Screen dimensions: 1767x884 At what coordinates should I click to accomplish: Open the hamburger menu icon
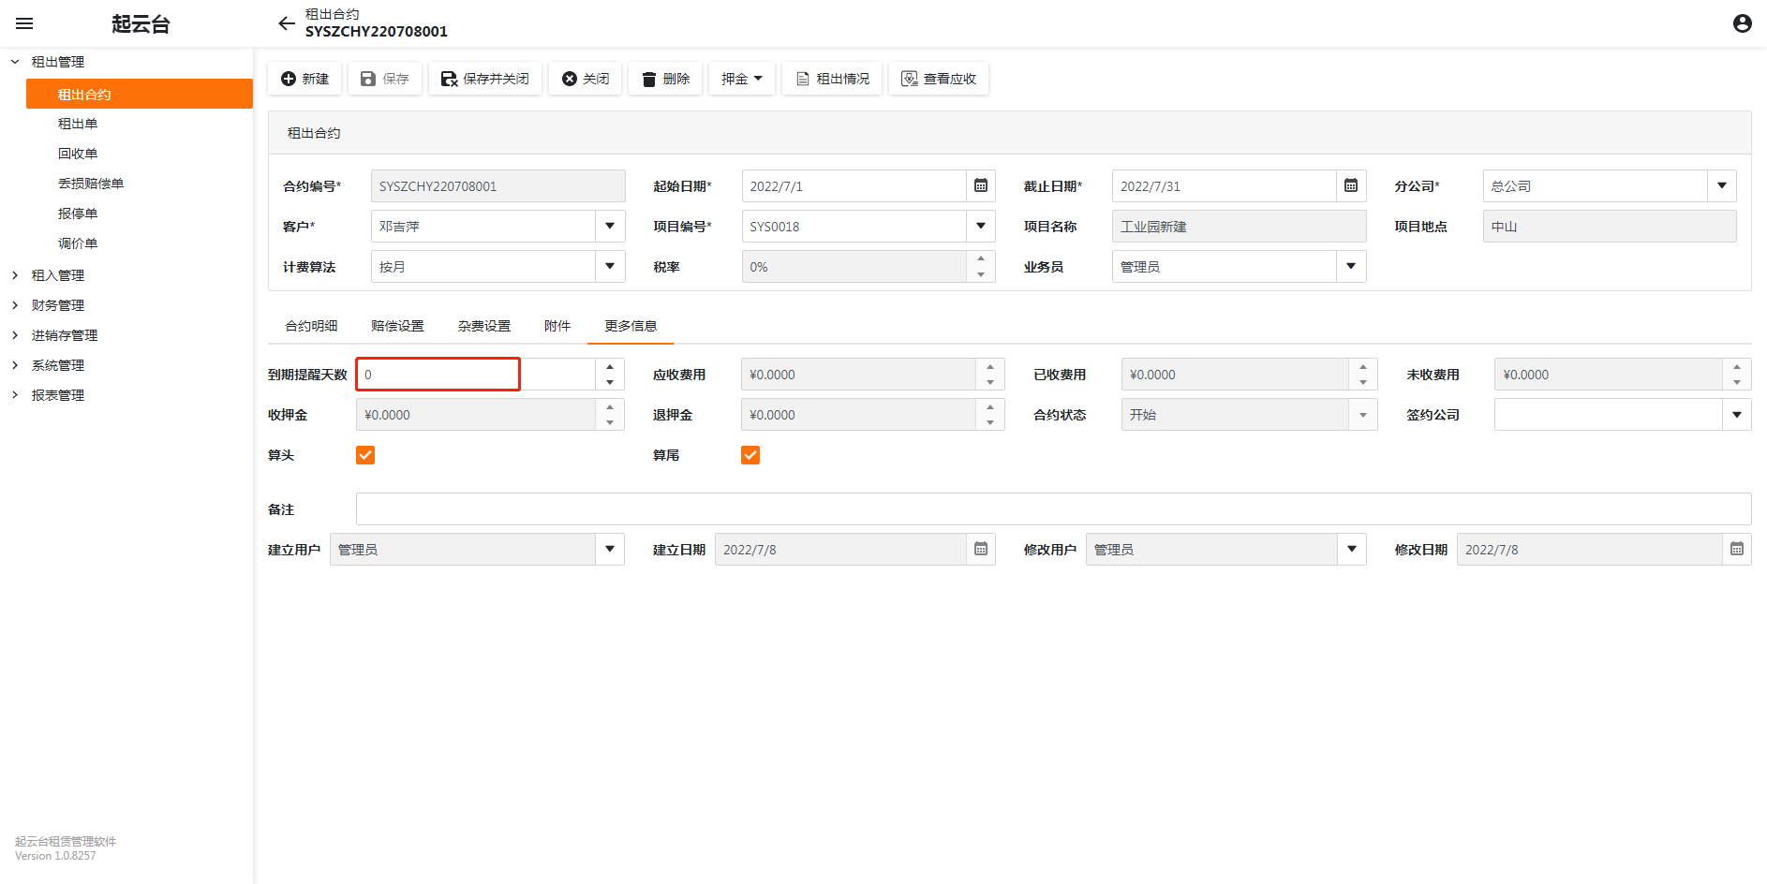click(24, 23)
